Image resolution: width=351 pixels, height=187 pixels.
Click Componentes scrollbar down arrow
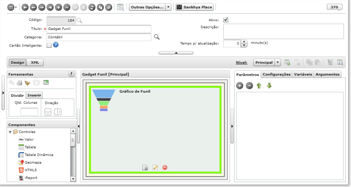pos(73,179)
